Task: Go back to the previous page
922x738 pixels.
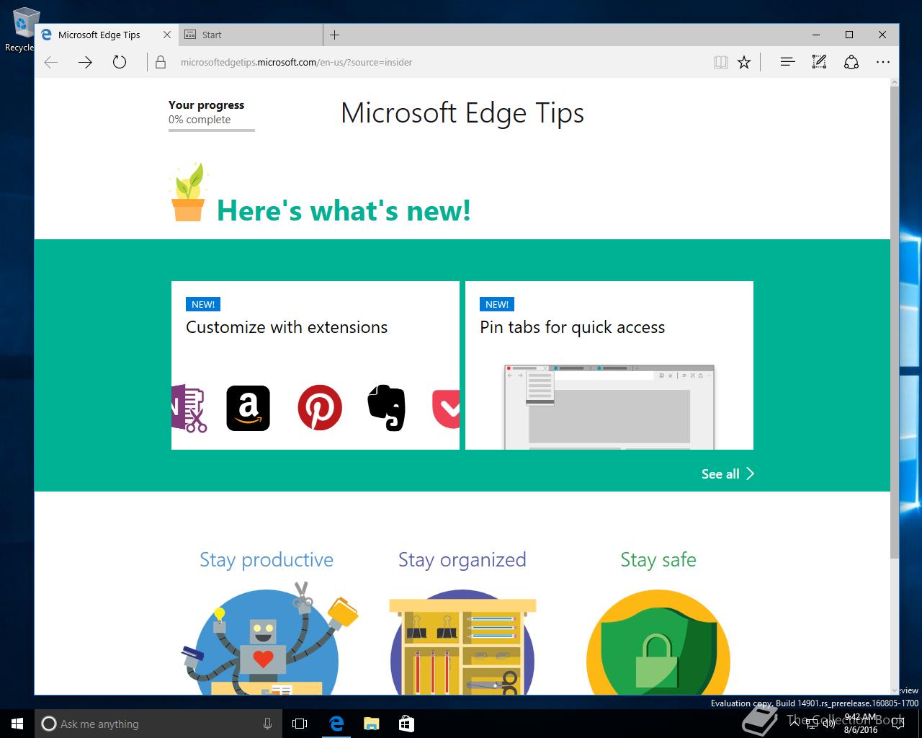Action: (51, 62)
